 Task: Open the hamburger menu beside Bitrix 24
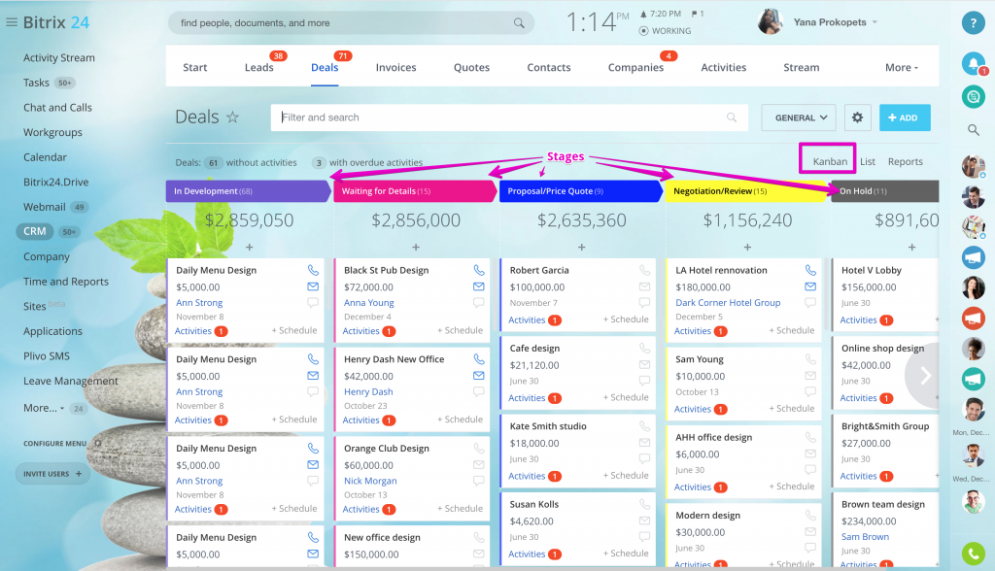(x=11, y=22)
